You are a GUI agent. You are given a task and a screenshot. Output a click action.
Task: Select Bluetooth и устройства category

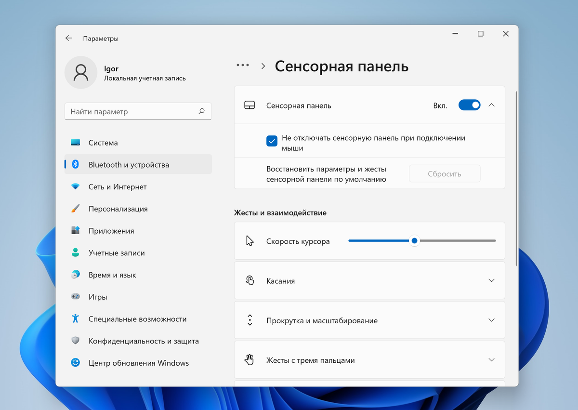click(x=138, y=165)
